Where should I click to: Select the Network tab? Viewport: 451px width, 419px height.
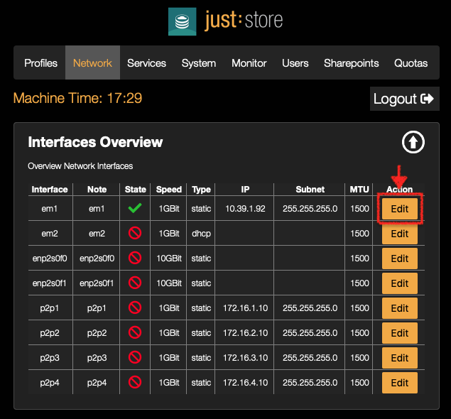tap(92, 63)
